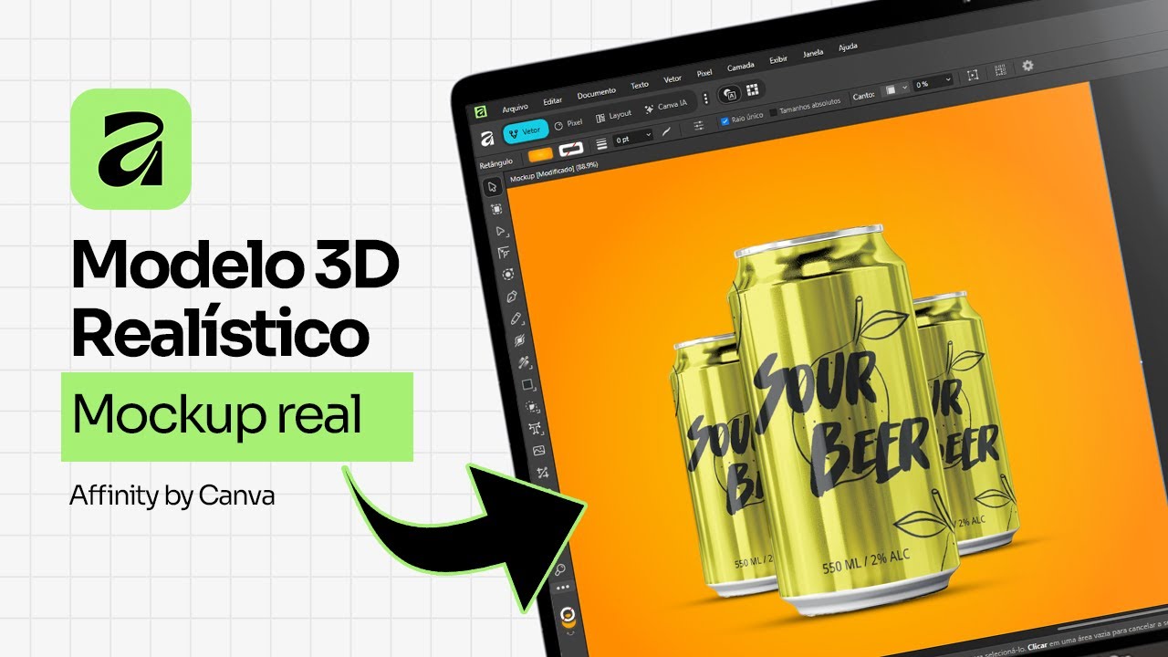Select the Rectangle shape tool
The width and height of the screenshot is (1168, 657).
(x=527, y=384)
